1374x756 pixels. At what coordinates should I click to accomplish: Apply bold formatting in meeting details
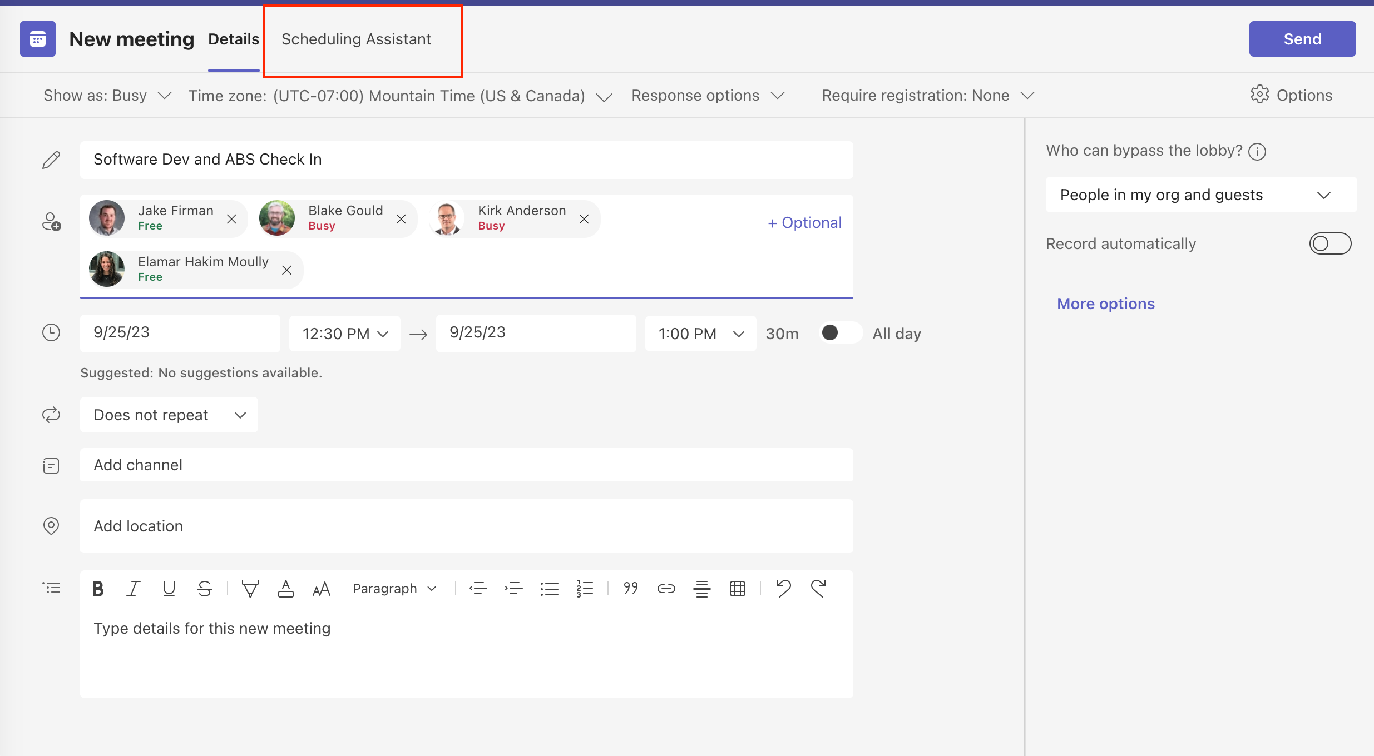coord(97,588)
